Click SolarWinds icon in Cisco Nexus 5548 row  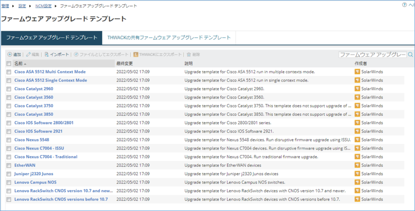pyautogui.click(x=357, y=140)
